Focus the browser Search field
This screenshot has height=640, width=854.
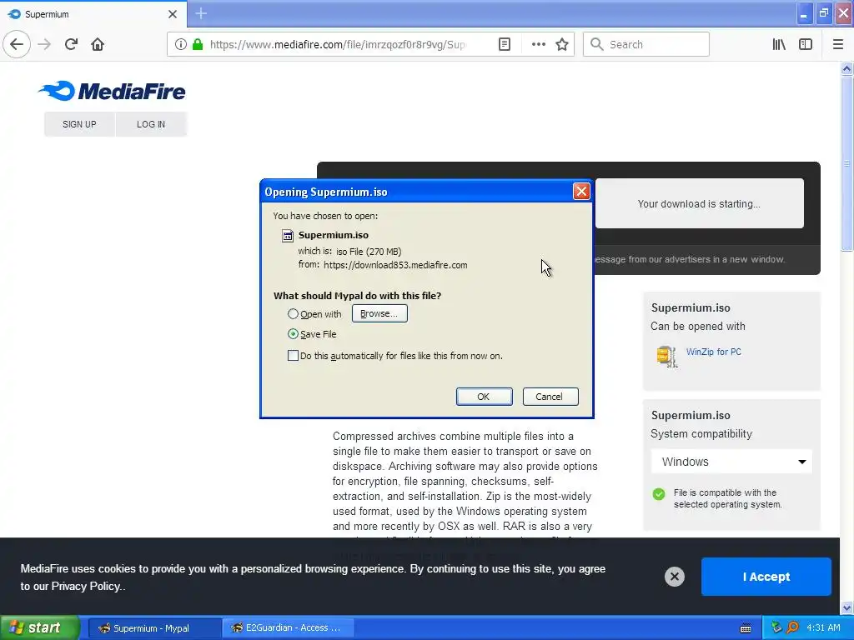(646, 44)
